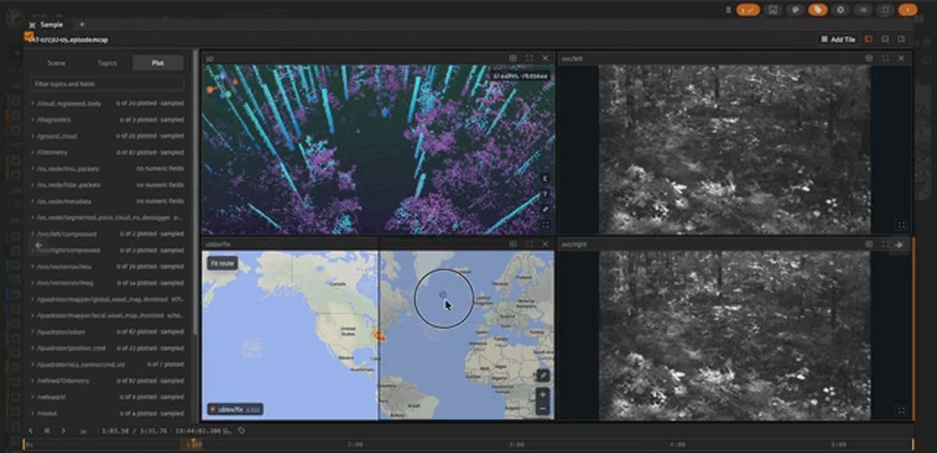
Task: Step back with the left chevron
Action: point(30,430)
